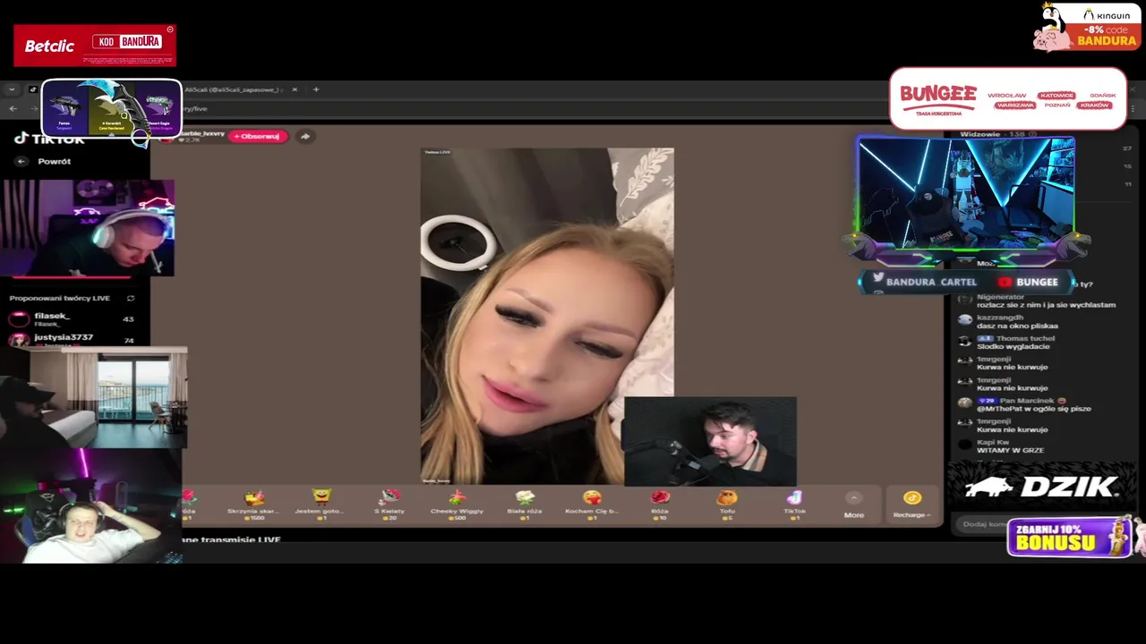Send the red Róża gift costing 10
This screenshot has height=644, width=1146.
[x=660, y=504]
